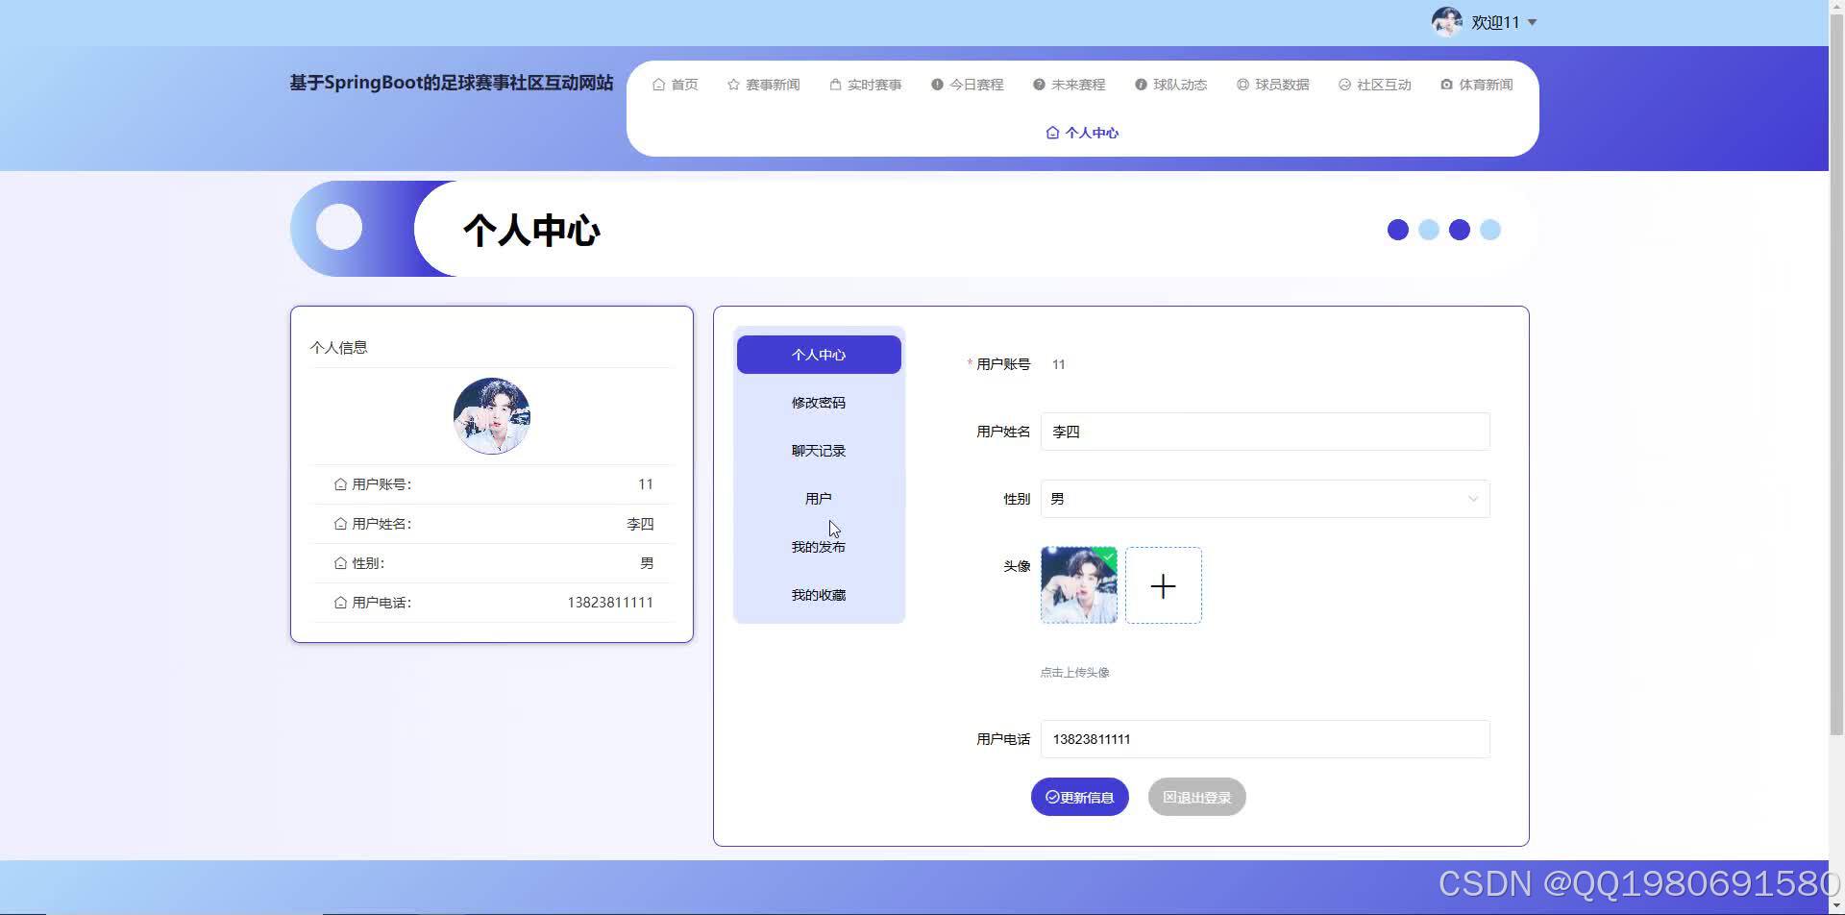Select the 赛事新闻 star icon
Screen dimensions: 1845x915
[x=733, y=84]
